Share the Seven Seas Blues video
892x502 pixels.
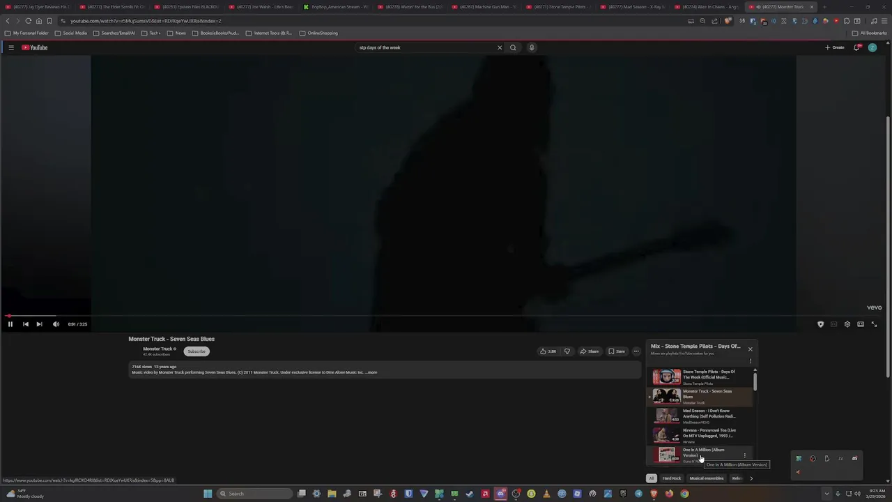point(590,351)
